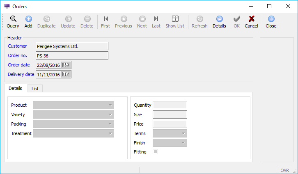Image resolution: width=298 pixels, height=174 pixels.
Task: Open the Terms dropdown list
Action: click(x=183, y=133)
